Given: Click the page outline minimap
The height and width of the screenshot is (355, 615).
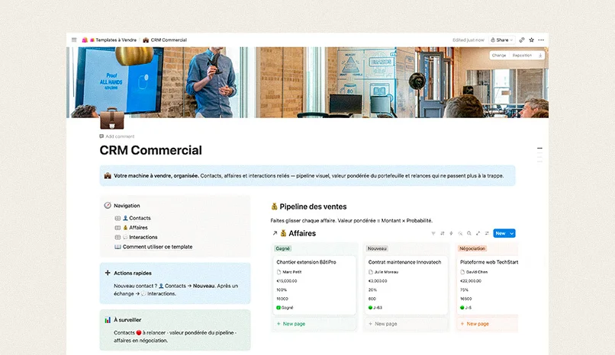Looking at the screenshot, I should tap(539, 155).
